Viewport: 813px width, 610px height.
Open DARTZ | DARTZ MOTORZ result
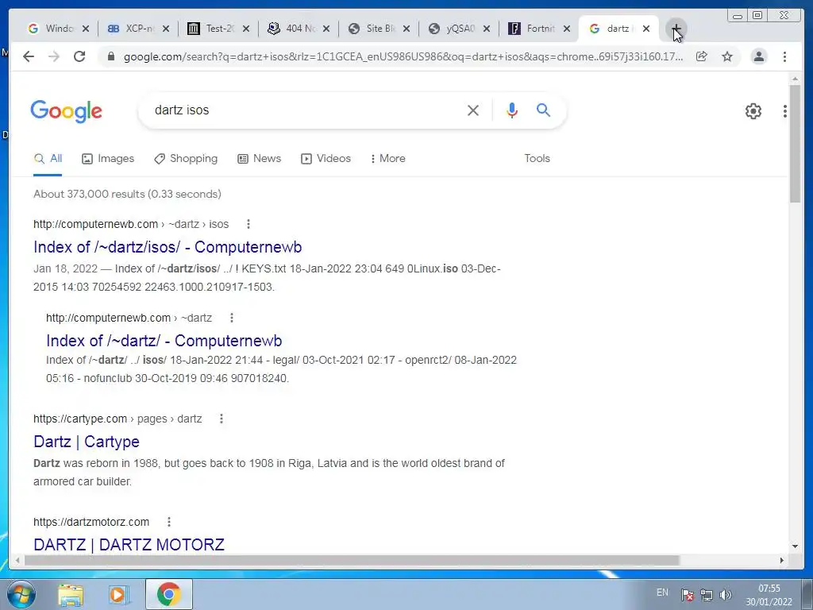(129, 544)
